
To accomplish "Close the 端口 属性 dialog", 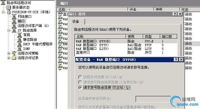I will point(180,14).
